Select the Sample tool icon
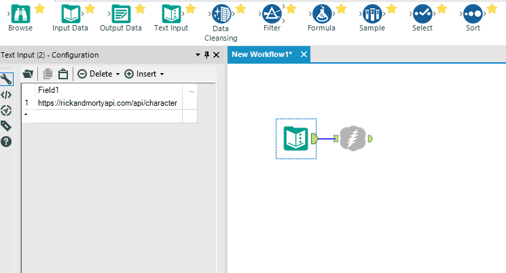This screenshot has width=506, height=273. coord(372,14)
